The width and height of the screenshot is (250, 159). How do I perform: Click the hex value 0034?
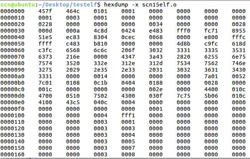point(156,24)
